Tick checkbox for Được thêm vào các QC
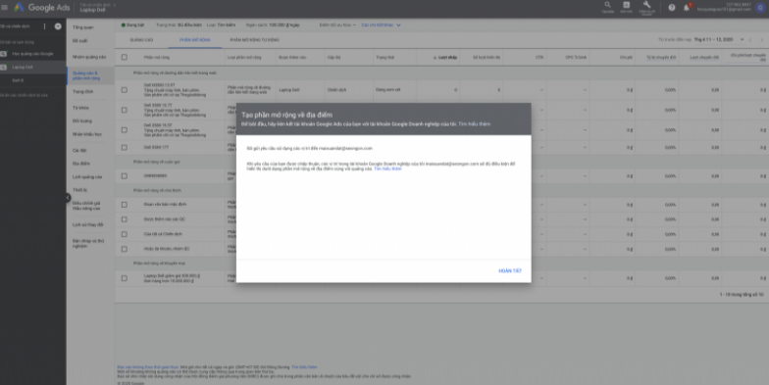The image size is (769, 385). (124, 219)
